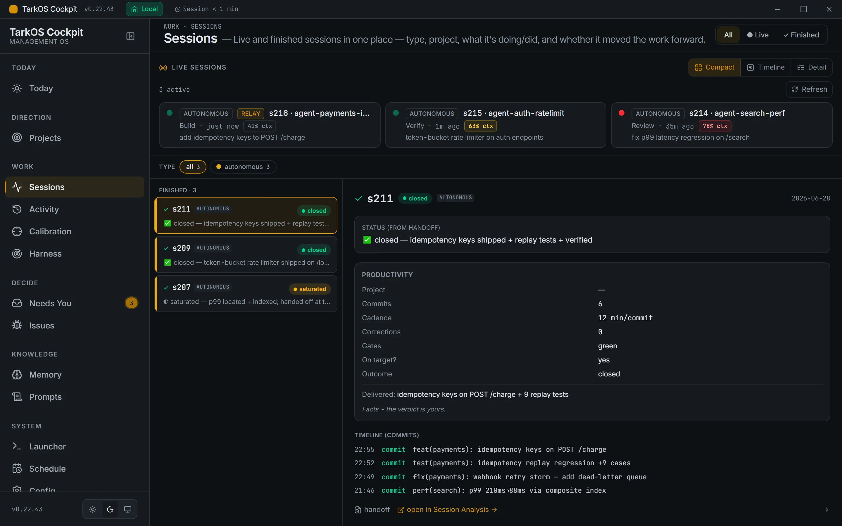Open Calibration in the sidebar
The height and width of the screenshot is (526, 842).
click(75, 232)
